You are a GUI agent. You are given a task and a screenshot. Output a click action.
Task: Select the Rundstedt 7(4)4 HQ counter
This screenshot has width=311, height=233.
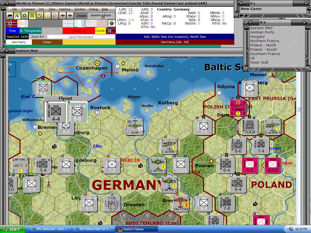coord(249,127)
